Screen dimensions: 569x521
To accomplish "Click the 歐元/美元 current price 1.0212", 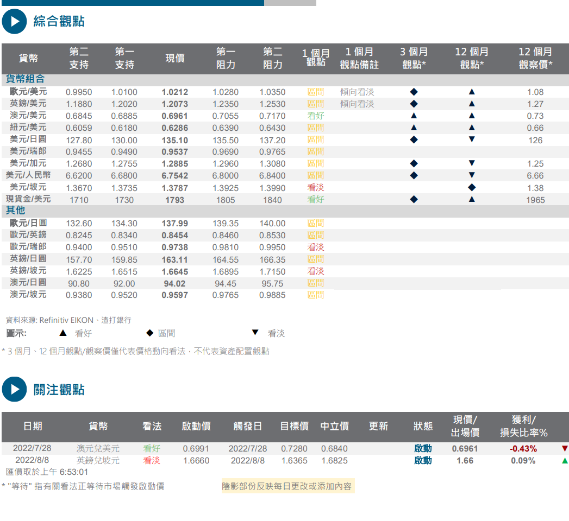I will pos(174,92).
